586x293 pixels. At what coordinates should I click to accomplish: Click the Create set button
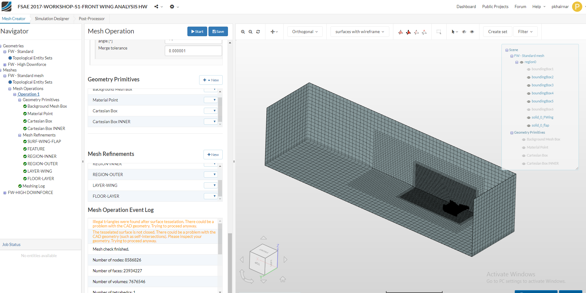click(497, 32)
